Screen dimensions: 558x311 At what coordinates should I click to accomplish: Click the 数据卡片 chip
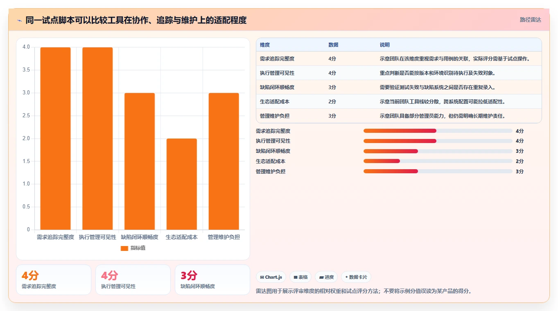coord(356,277)
